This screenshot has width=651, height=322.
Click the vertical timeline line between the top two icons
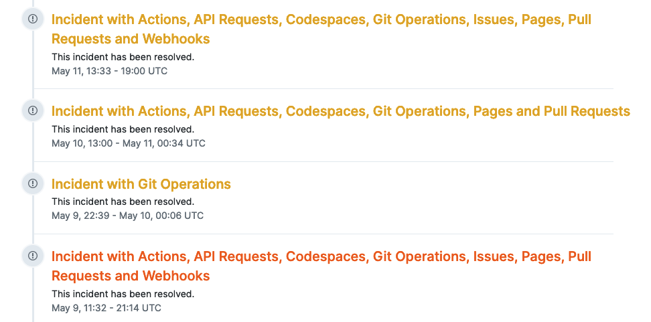click(x=33, y=66)
